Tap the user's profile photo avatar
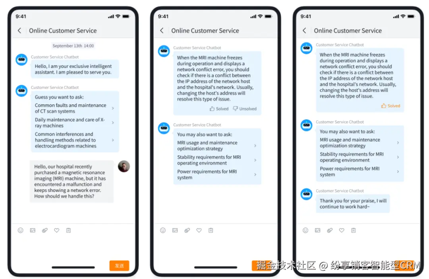This screenshot has height=279, width=429. pos(124,166)
